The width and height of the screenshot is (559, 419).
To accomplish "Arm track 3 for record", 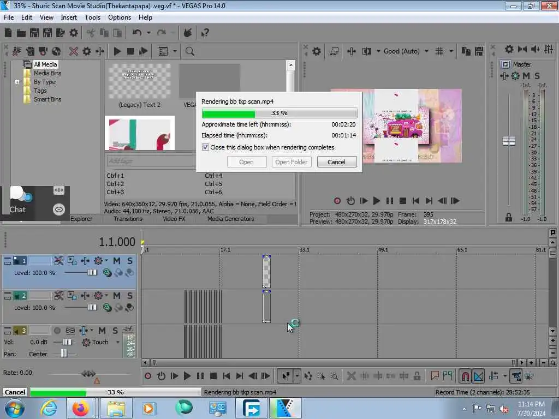I will click(57, 331).
